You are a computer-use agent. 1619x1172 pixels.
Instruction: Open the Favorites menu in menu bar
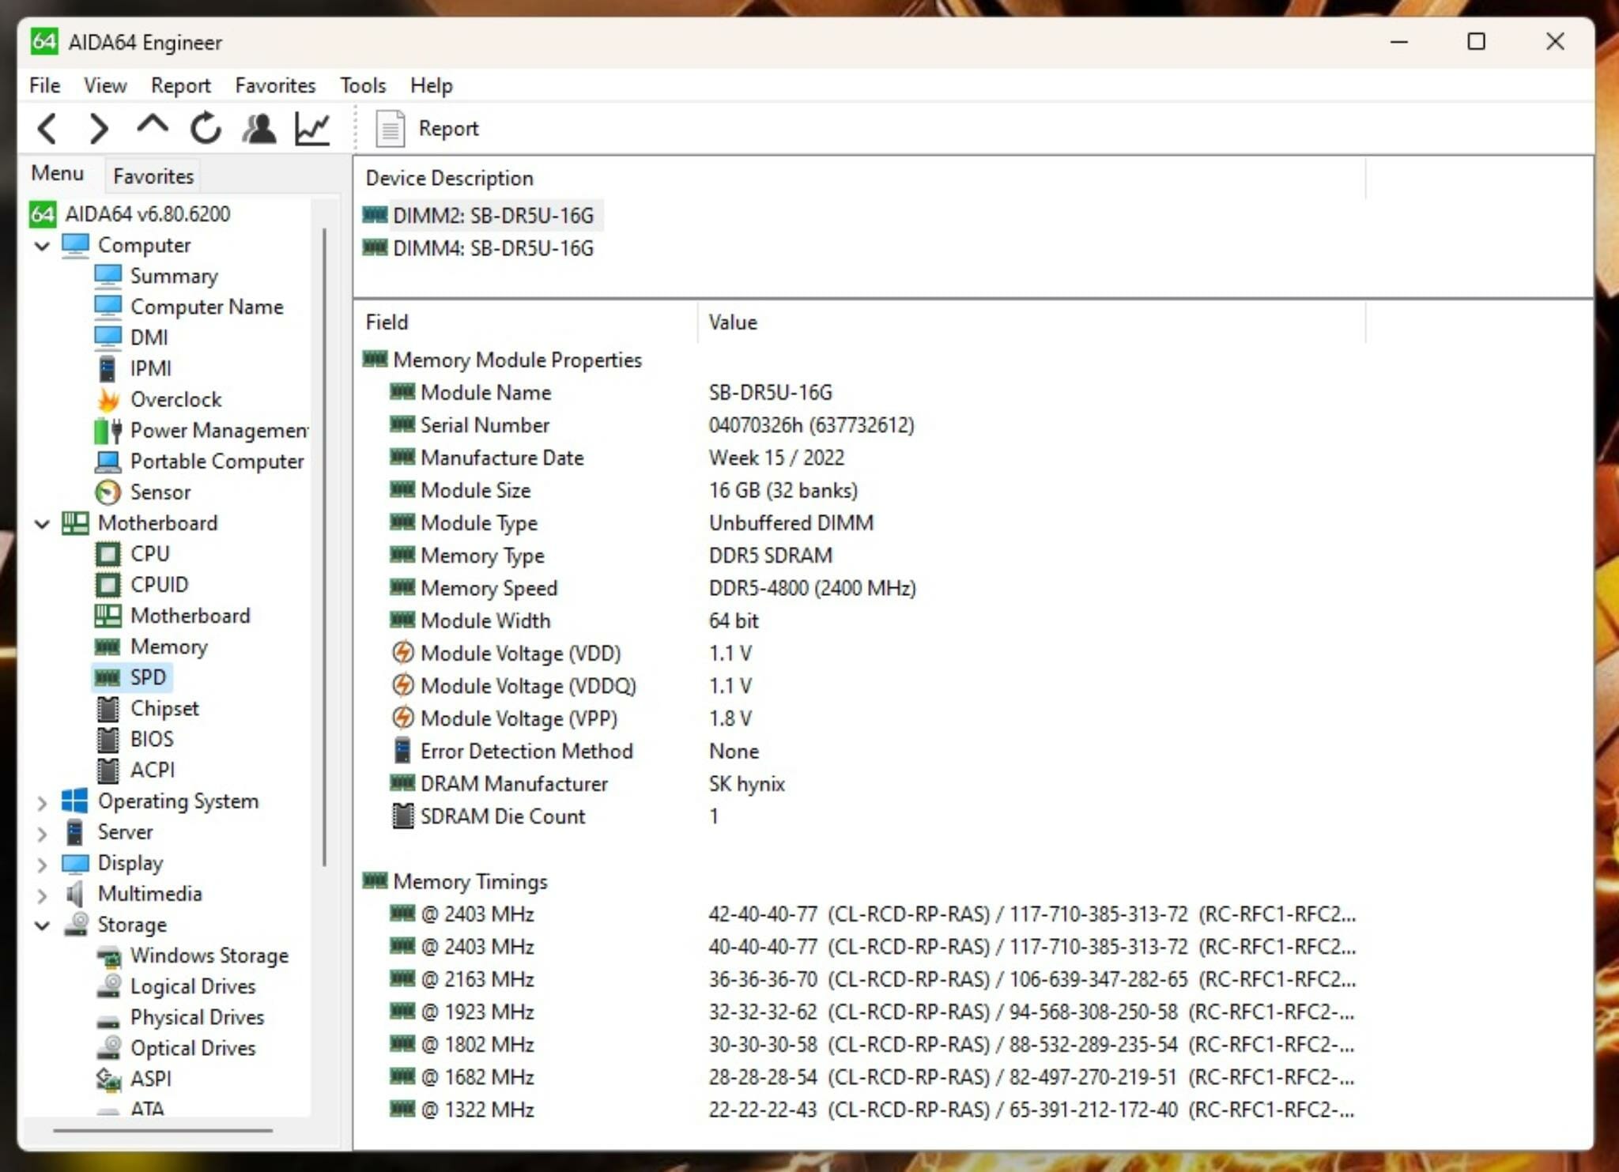point(275,85)
